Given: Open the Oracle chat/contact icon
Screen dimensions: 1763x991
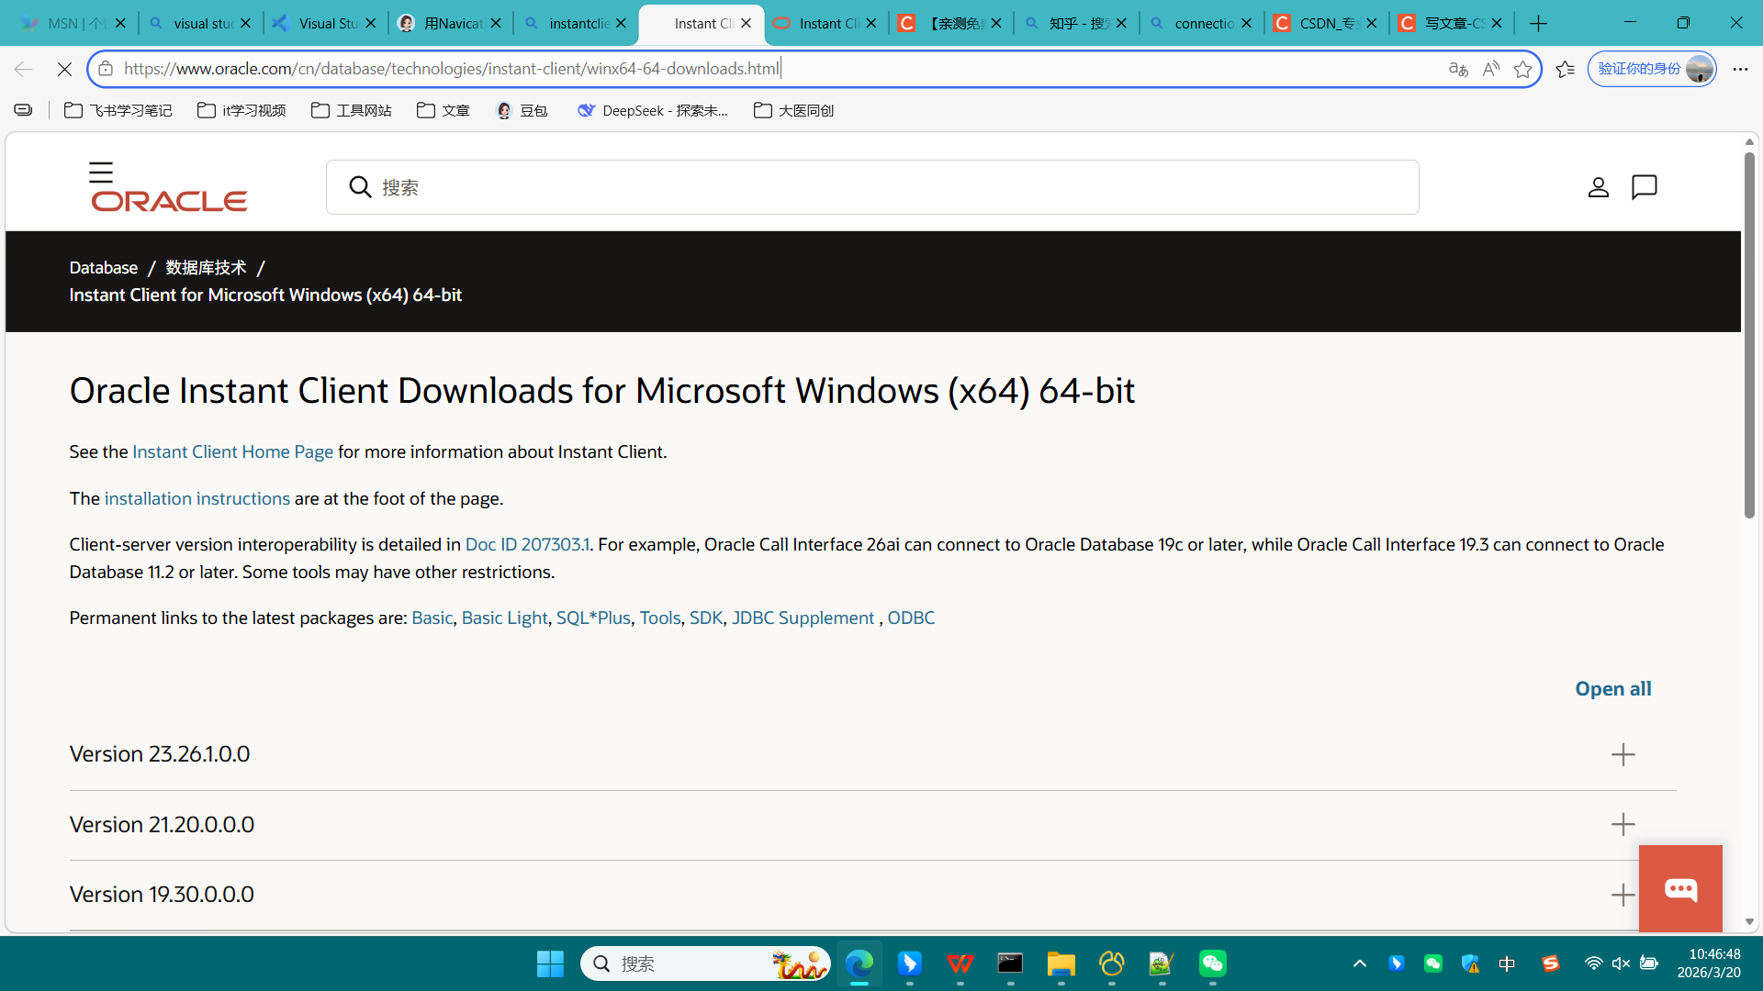Looking at the screenshot, I should 1644,187.
